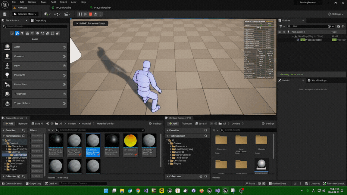Viewport: 347px width, 195px height.
Task: Click the Outliner new folder icon
Action: (x=338, y=26)
